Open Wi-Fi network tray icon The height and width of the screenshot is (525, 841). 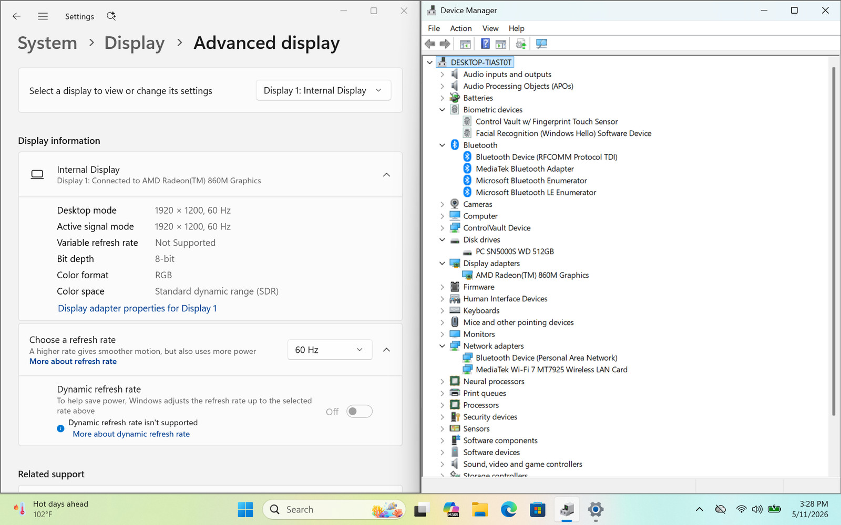[x=741, y=509]
